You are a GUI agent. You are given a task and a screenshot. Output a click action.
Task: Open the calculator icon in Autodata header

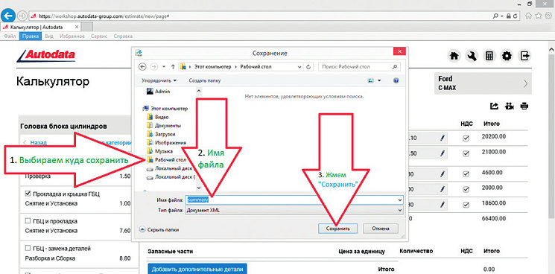point(489,56)
